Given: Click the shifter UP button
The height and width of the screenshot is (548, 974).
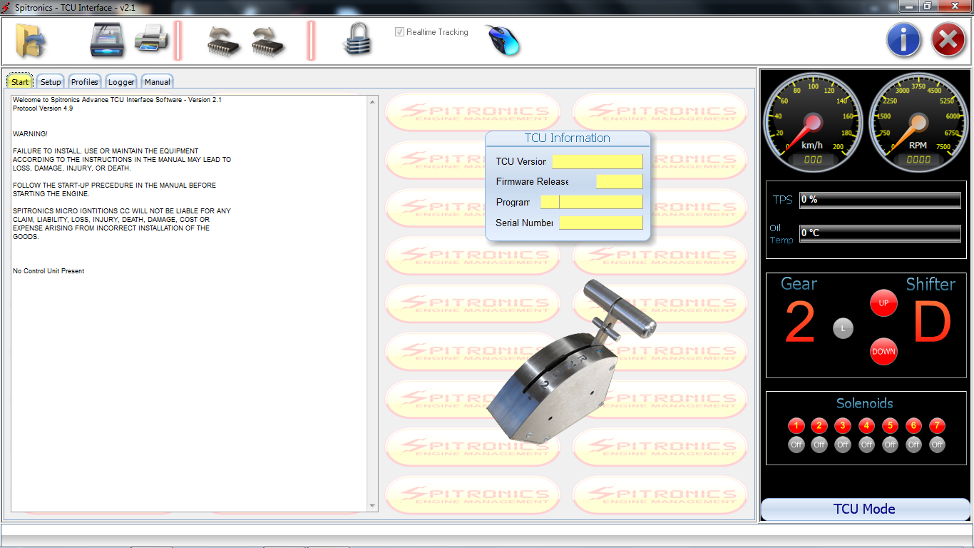Looking at the screenshot, I should 883,303.
